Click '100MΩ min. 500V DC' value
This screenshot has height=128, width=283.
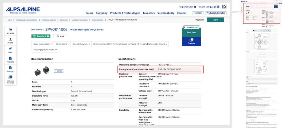point(168,84)
